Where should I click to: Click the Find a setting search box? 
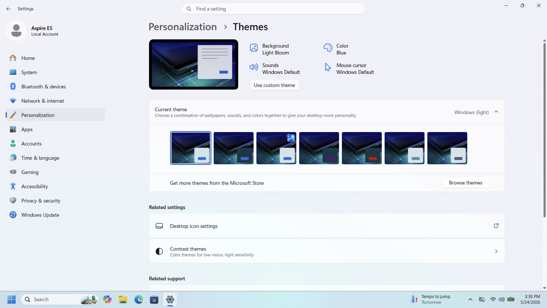(x=273, y=9)
